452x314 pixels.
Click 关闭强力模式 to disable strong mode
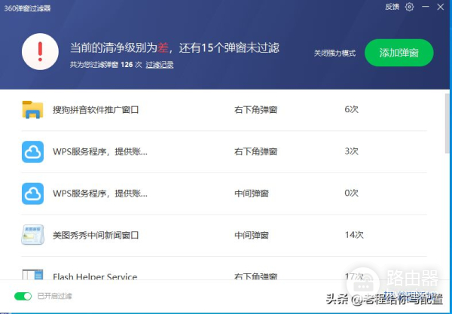tap(334, 53)
